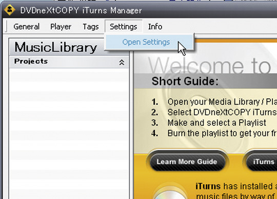This screenshot has width=277, height=199.
Task: Click the MusicLibrary panel title
Action: point(55,47)
